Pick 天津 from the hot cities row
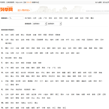 click(x=87, y=18)
